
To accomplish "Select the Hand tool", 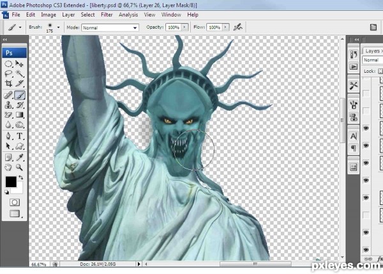I will point(8,167).
